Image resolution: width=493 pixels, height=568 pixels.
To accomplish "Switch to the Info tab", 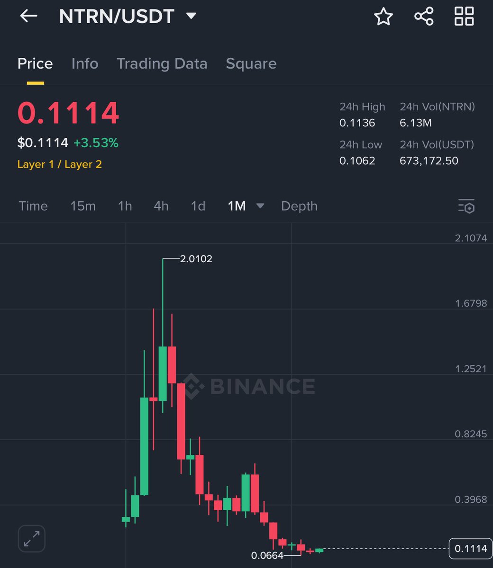I will 85,63.
